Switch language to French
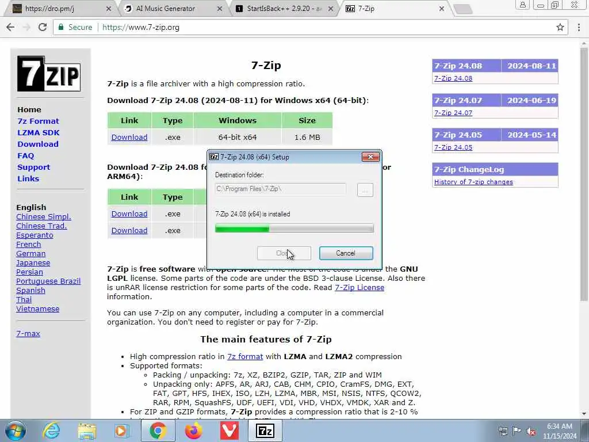Viewport: 589px width, 442px height. click(x=29, y=244)
